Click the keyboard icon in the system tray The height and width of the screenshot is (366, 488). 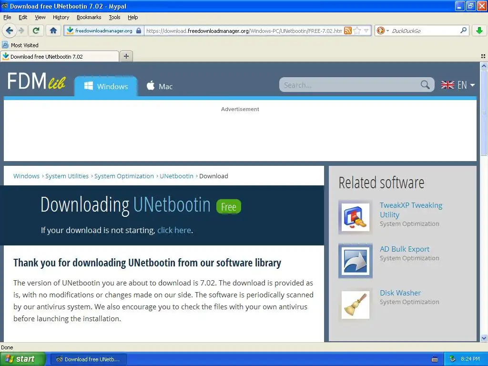(x=435, y=359)
